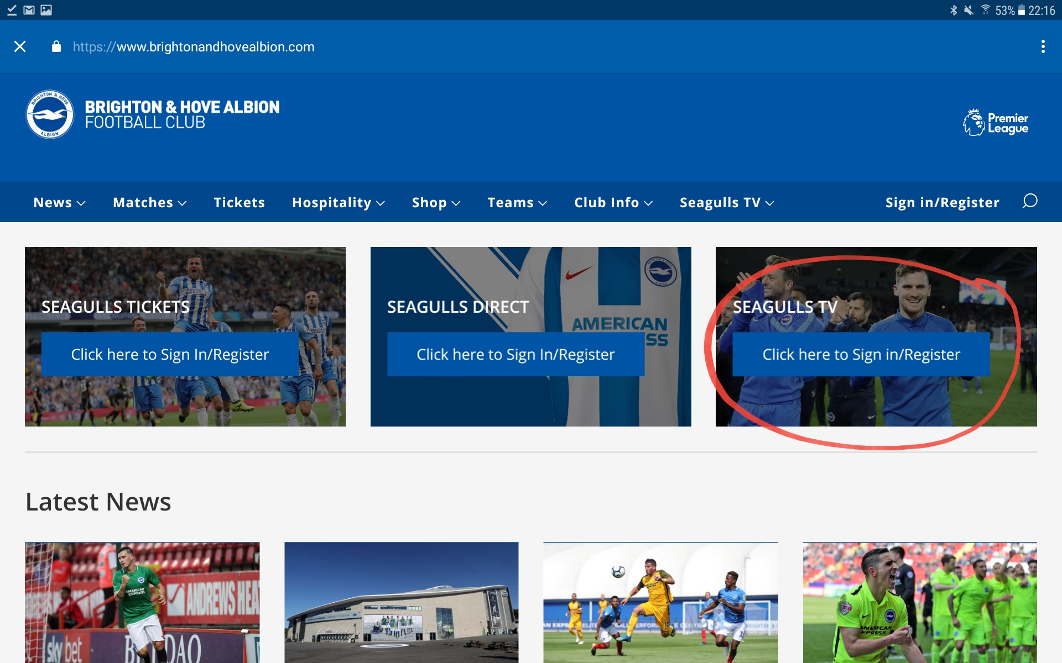Tap the muted sound status icon

click(969, 10)
